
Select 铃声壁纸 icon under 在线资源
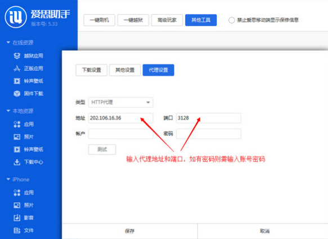pos(17,81)
